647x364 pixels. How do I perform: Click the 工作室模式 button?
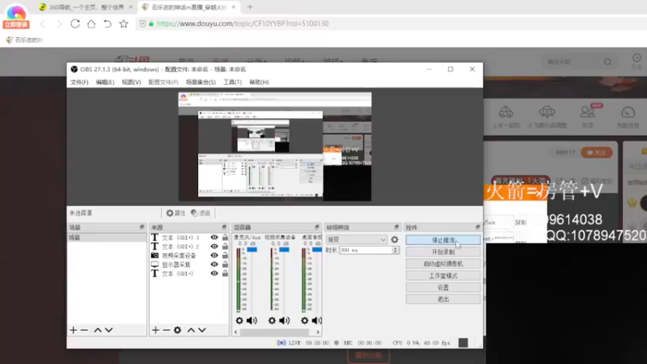tap(443, 276)
